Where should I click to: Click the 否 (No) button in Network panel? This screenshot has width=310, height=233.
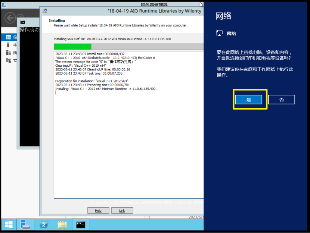pyautogui.click(x=281, y=100)
